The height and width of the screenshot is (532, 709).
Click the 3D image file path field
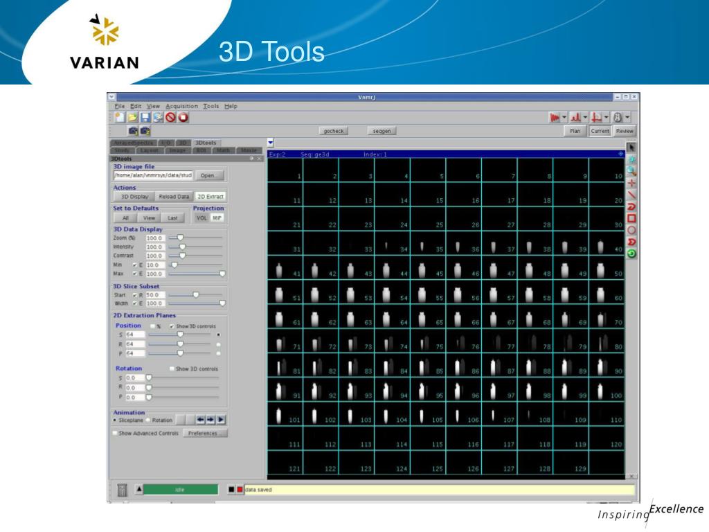point(153,175)
